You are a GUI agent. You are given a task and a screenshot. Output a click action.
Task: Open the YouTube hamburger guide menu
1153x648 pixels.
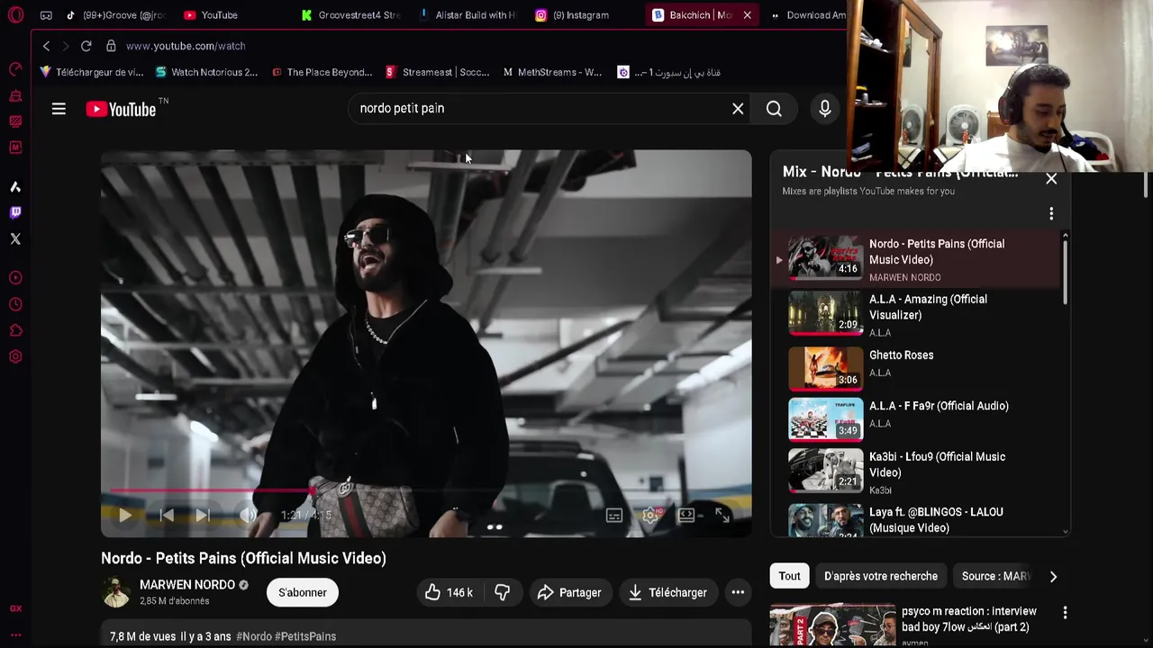(59, 109)
